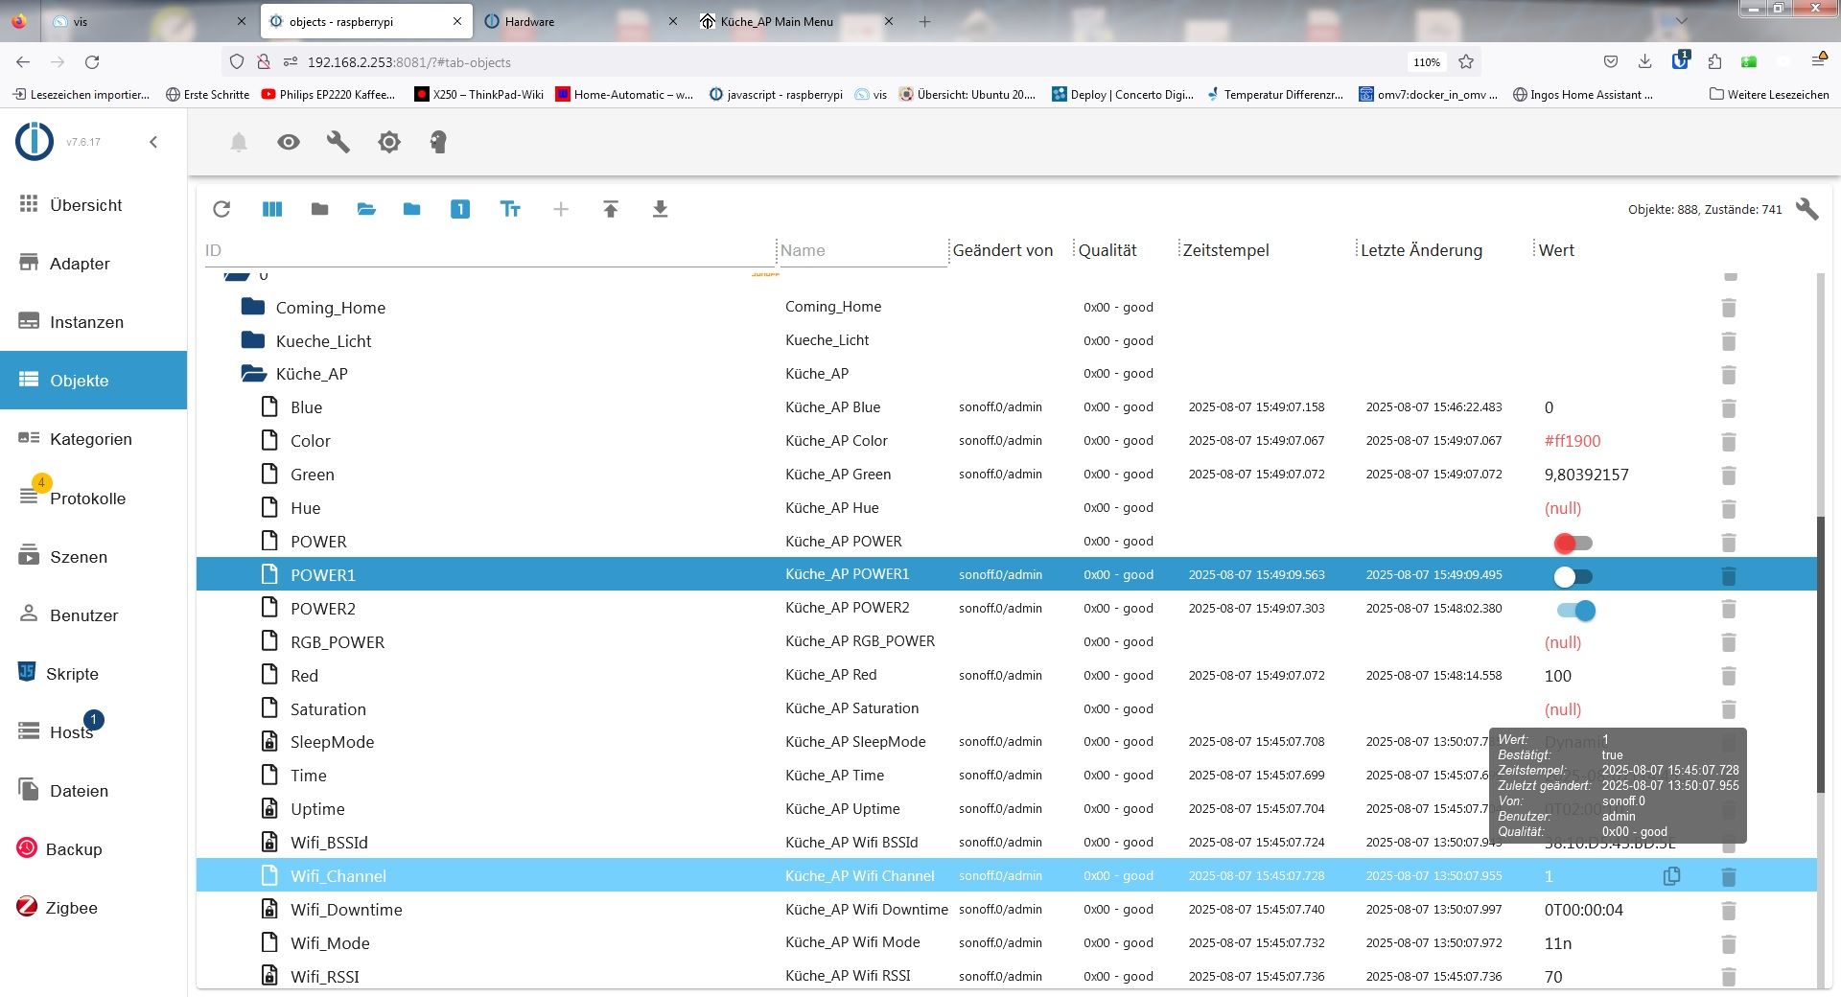Open the wrench settings icon in top bar

pyautogui.click(x=338, y=142)
